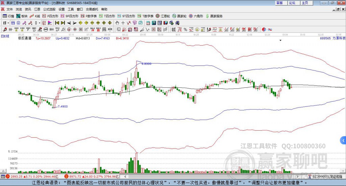Expand the candlestick style dropdown arrow
This screenshot has height=186, width=346.
click(40, 23)
